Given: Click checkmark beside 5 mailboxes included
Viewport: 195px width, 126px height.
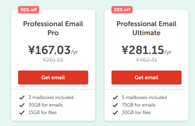Looking at the screenshot, I should (115, 98).
